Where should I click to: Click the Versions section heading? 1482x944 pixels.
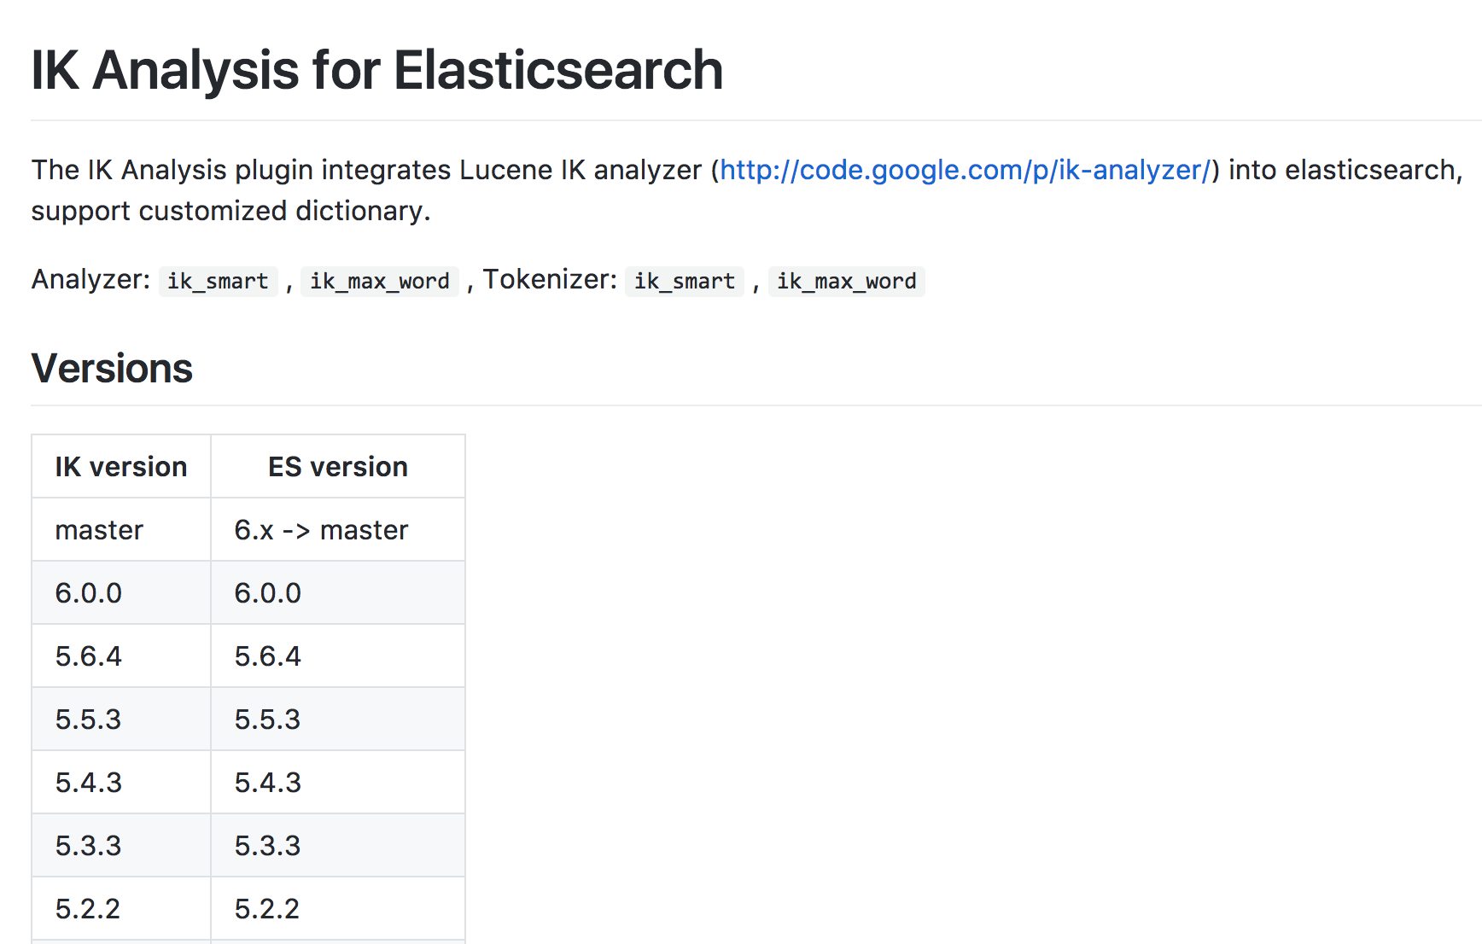112,369
